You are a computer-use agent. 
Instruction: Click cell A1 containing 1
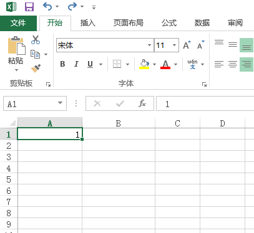[x=50, y=134]
